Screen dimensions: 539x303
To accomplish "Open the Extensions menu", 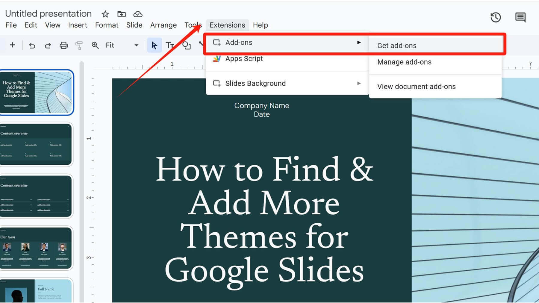I will [x=227, y=25].
